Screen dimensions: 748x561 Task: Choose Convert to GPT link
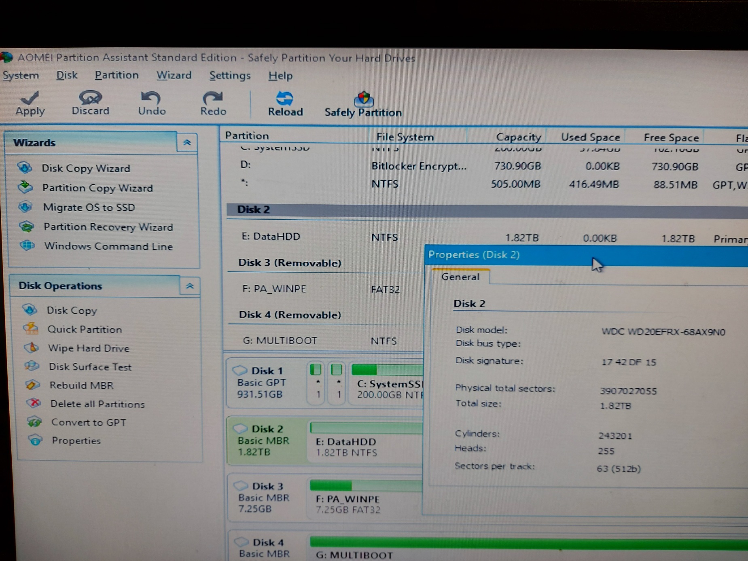pos(89,422)
